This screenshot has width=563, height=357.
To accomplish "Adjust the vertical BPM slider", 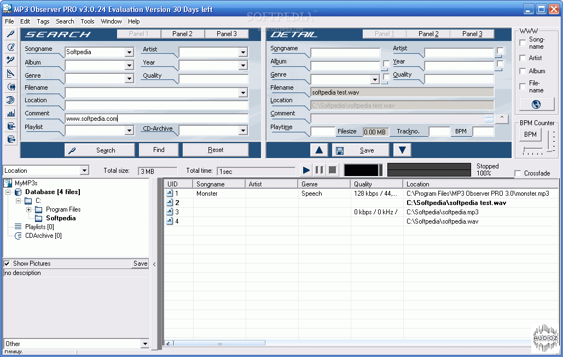I will click(550, 141).
